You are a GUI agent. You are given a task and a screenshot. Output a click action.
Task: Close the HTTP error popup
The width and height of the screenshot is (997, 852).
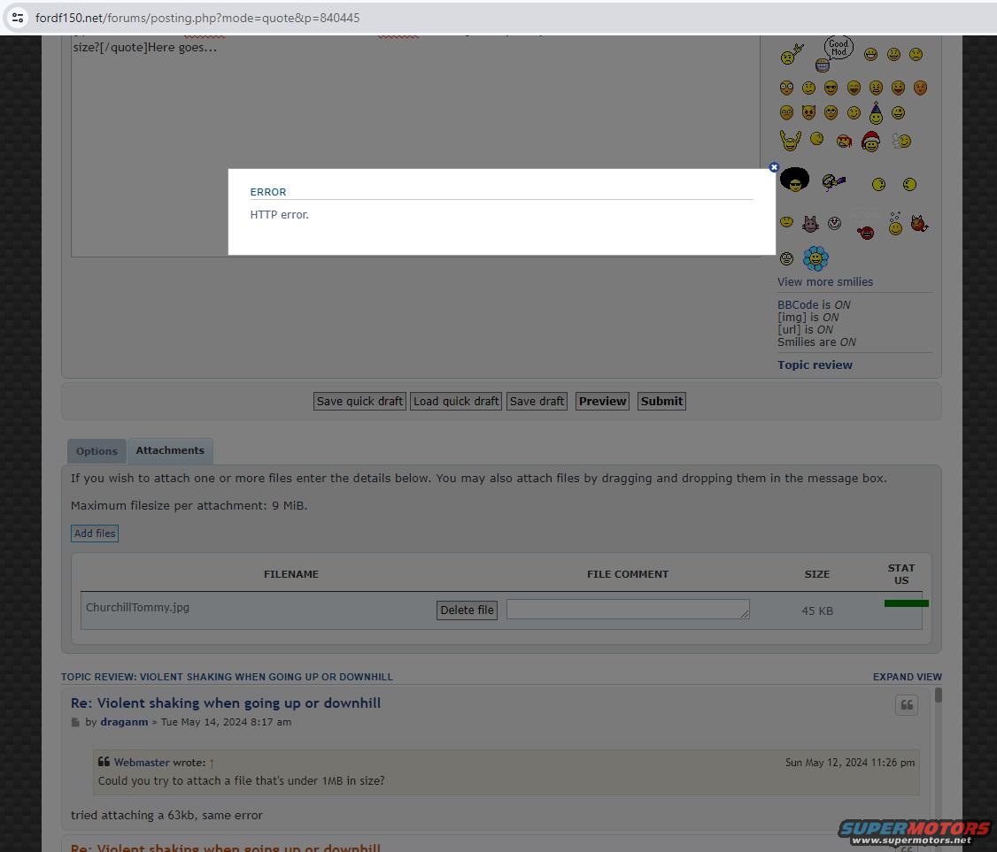(774, 167)
